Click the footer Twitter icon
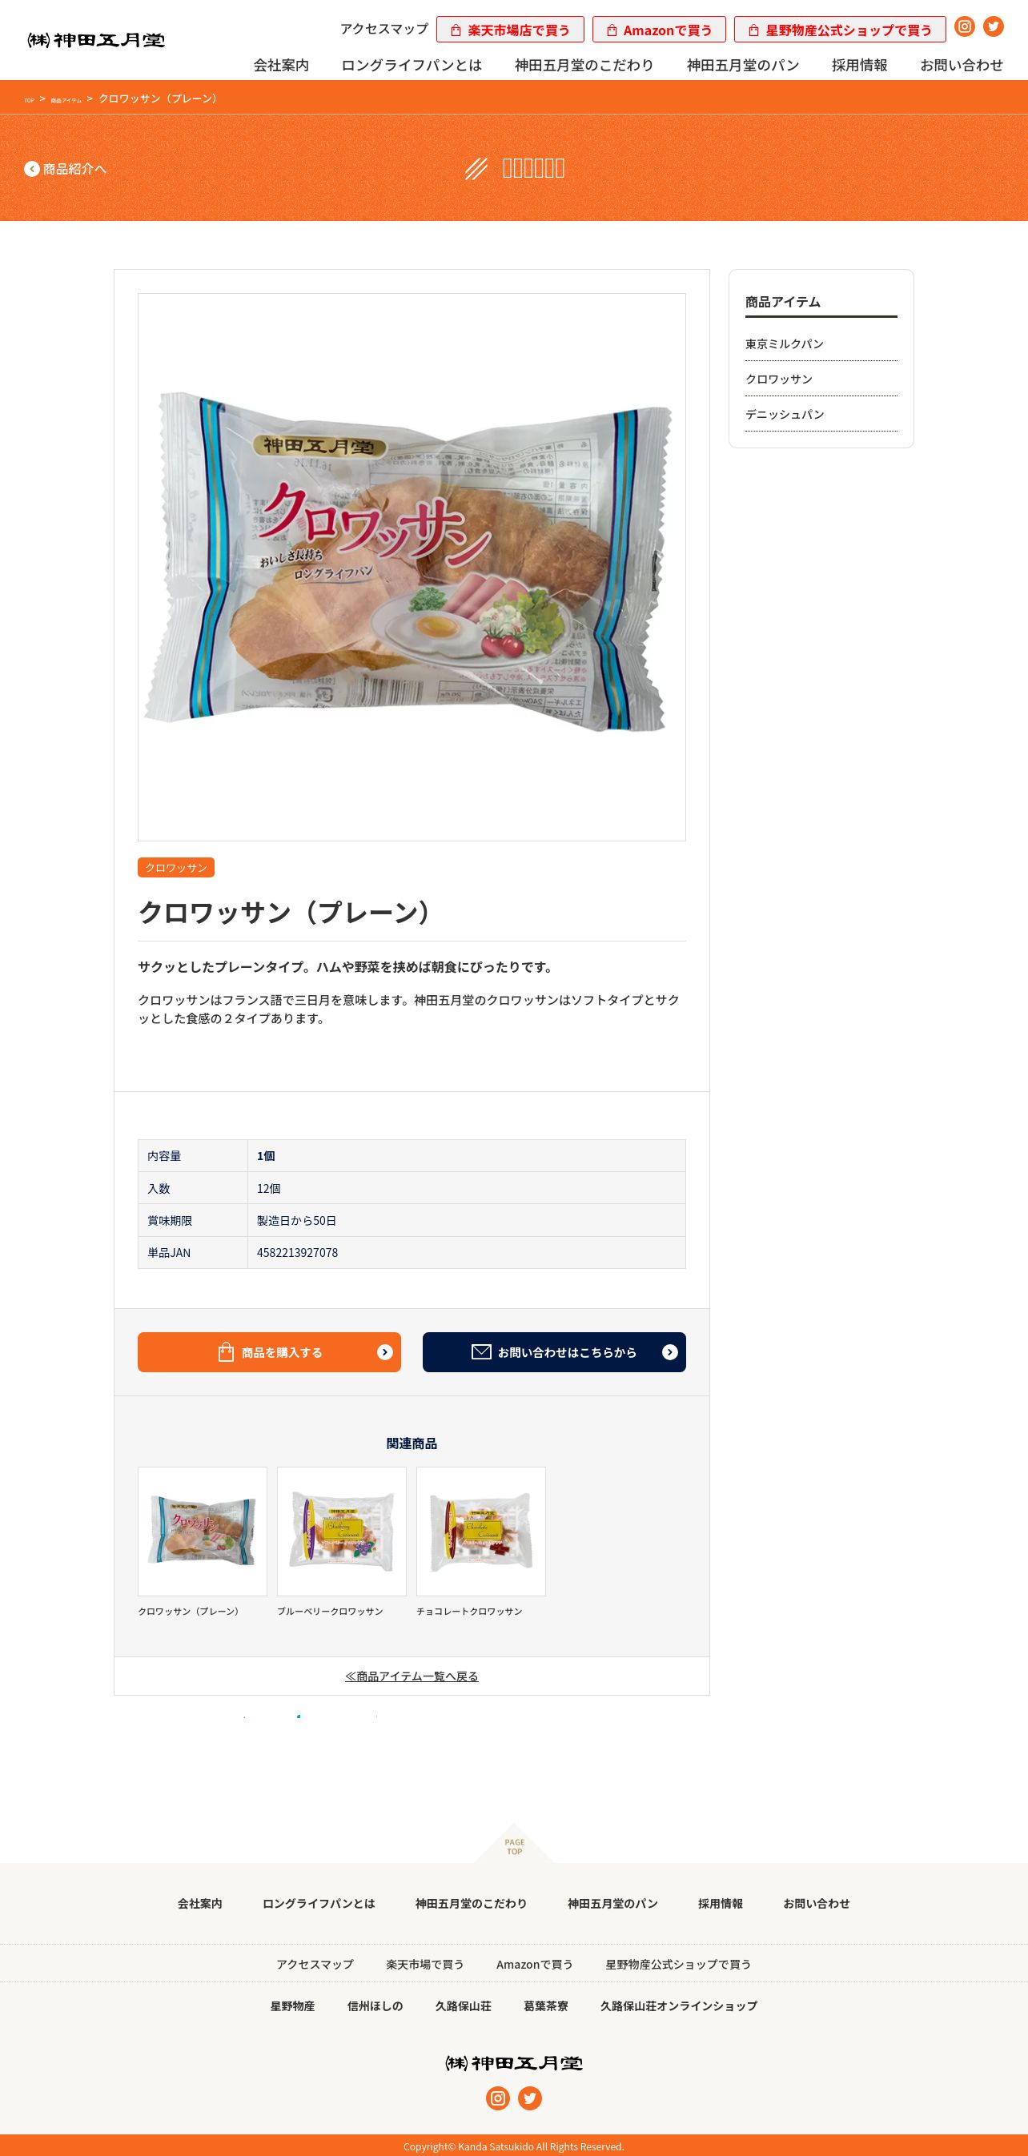Screen dimensions: 1028x2156 click(530, 2098)
